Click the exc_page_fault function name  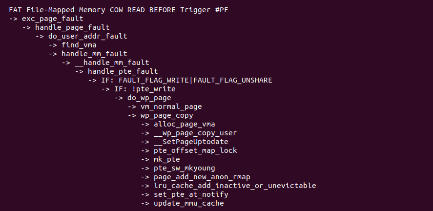coord(52,19)
